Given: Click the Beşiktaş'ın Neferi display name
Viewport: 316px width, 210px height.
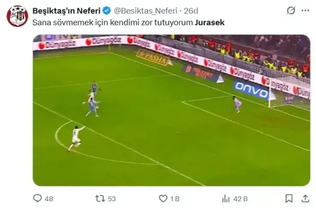Looking at the screenshot, I should 66,11.
